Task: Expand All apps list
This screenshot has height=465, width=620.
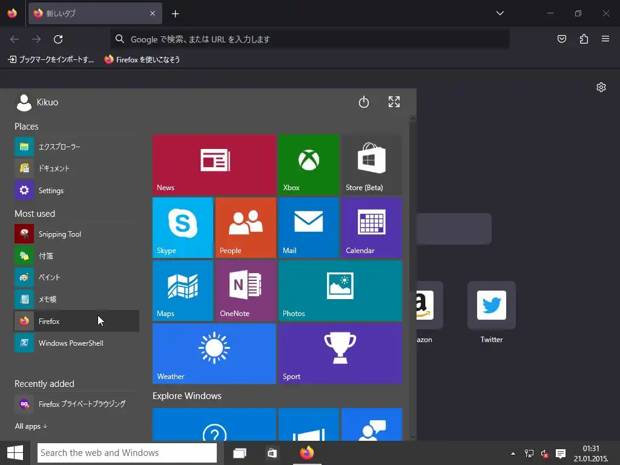Action: click(x=31, y=426)
